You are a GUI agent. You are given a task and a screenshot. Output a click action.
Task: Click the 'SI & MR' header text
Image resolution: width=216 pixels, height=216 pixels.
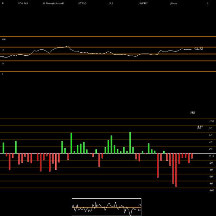point(23,3)
